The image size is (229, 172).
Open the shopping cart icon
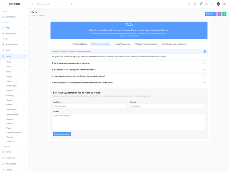click(200, 4)
